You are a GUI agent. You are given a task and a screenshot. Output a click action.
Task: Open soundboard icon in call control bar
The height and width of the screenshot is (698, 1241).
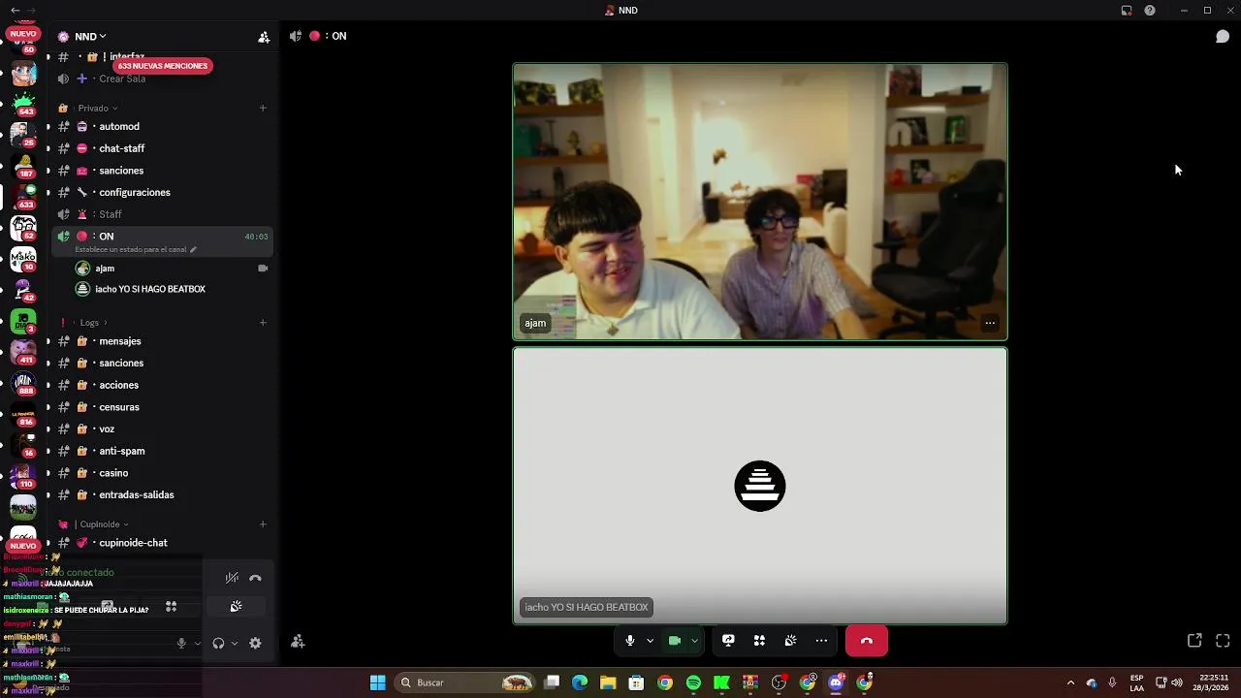(790, 641)
